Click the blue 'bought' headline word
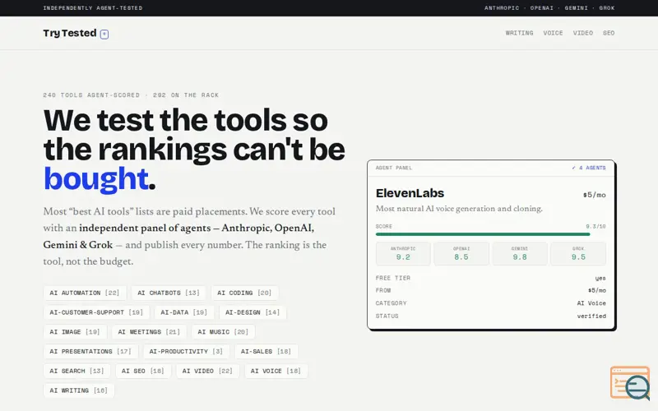 pos(96,179)
